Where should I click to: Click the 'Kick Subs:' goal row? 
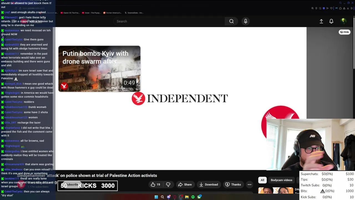(x=327, y=197)
